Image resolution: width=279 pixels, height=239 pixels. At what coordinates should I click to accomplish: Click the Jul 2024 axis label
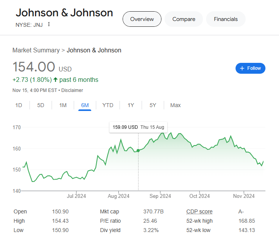(x=76, y=196)
